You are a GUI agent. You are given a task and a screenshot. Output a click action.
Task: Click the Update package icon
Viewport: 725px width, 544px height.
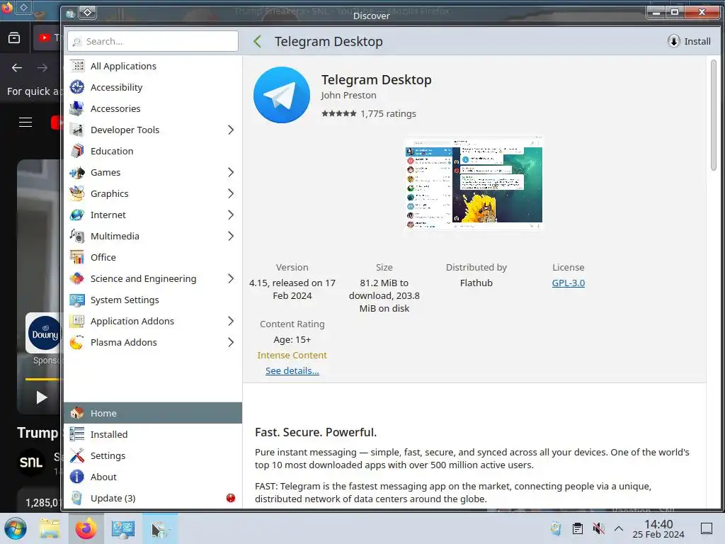76,498
